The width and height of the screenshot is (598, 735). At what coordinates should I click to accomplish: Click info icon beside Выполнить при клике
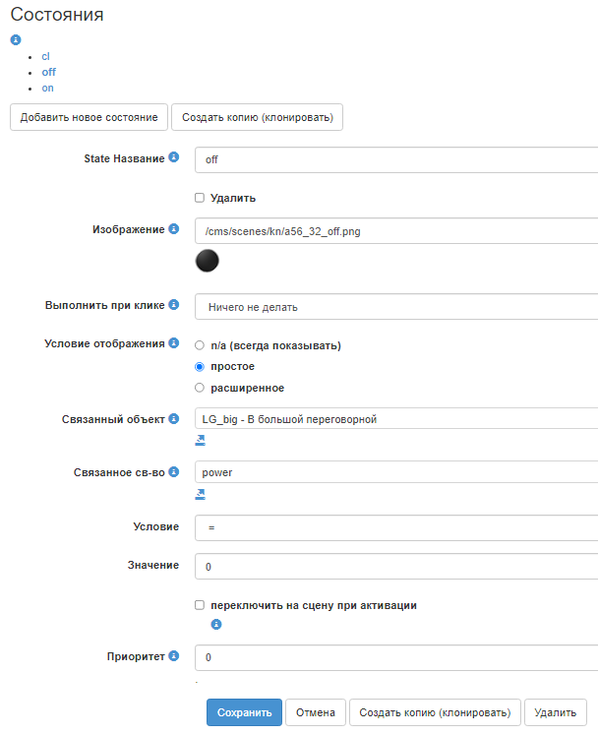point(174,305)
